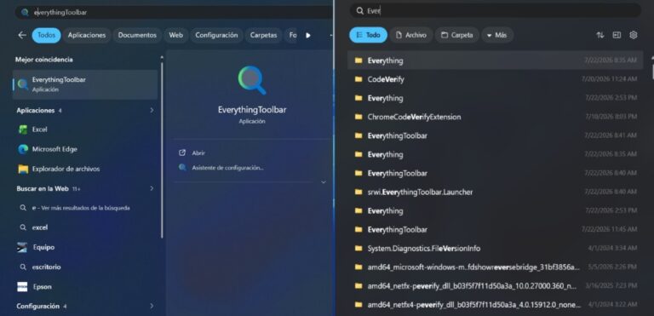
Task: Open the Más filter dropdown
Action: [497, 35]
